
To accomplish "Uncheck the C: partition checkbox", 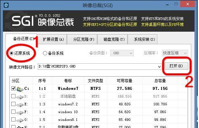I will (x=14, y=88).
